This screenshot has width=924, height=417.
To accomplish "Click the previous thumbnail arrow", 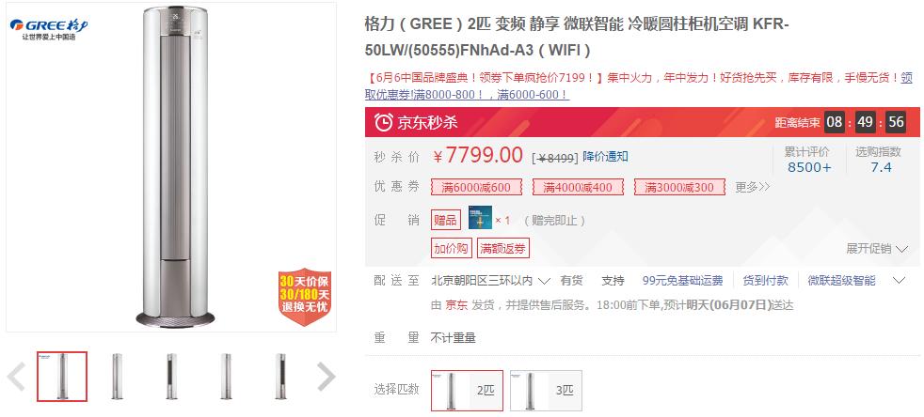I will point(16,377).
